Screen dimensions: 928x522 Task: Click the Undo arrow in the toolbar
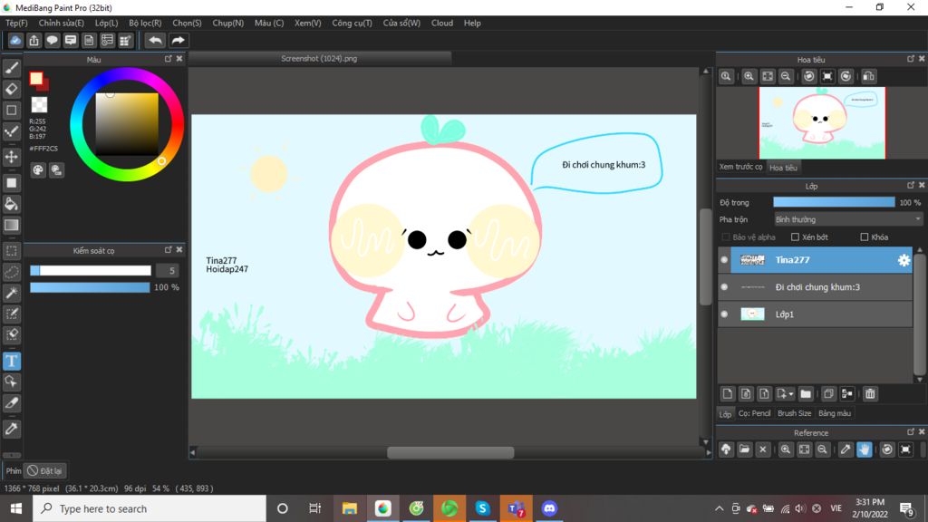[x=155, y=40]
